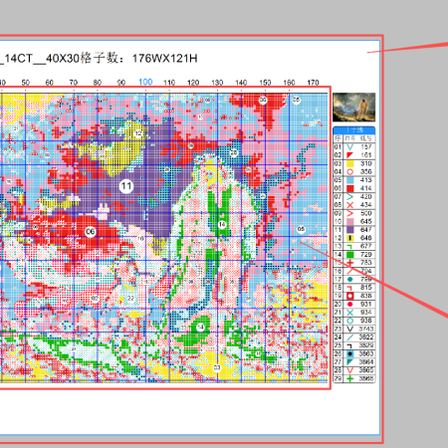Screen dimensions: 448x448
Task: Click the 06 marker in the left red region
Action: click(91, 232)
